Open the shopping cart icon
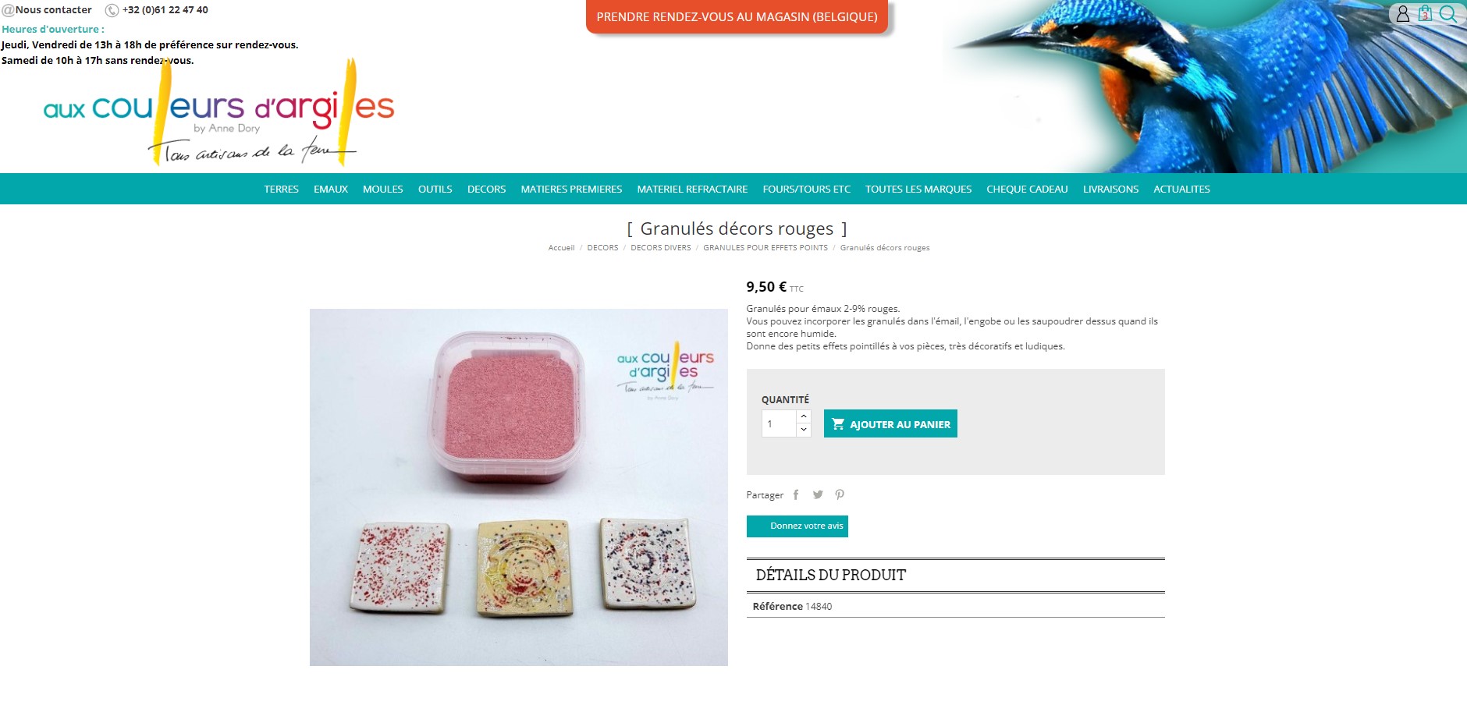The height and width of the screenshot is (705, 1467). [1425, 13]
